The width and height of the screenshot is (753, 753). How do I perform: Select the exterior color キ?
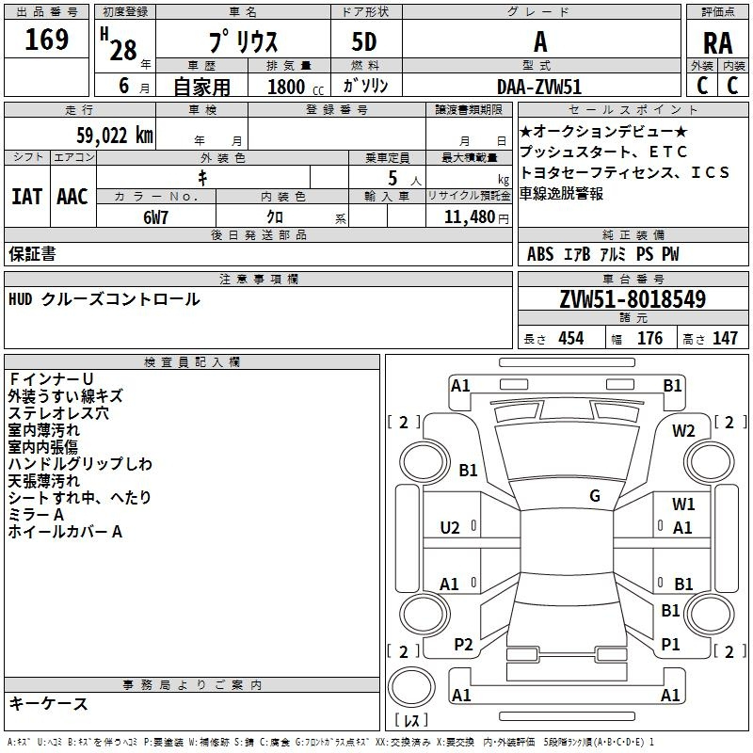[x=202, y=178]
